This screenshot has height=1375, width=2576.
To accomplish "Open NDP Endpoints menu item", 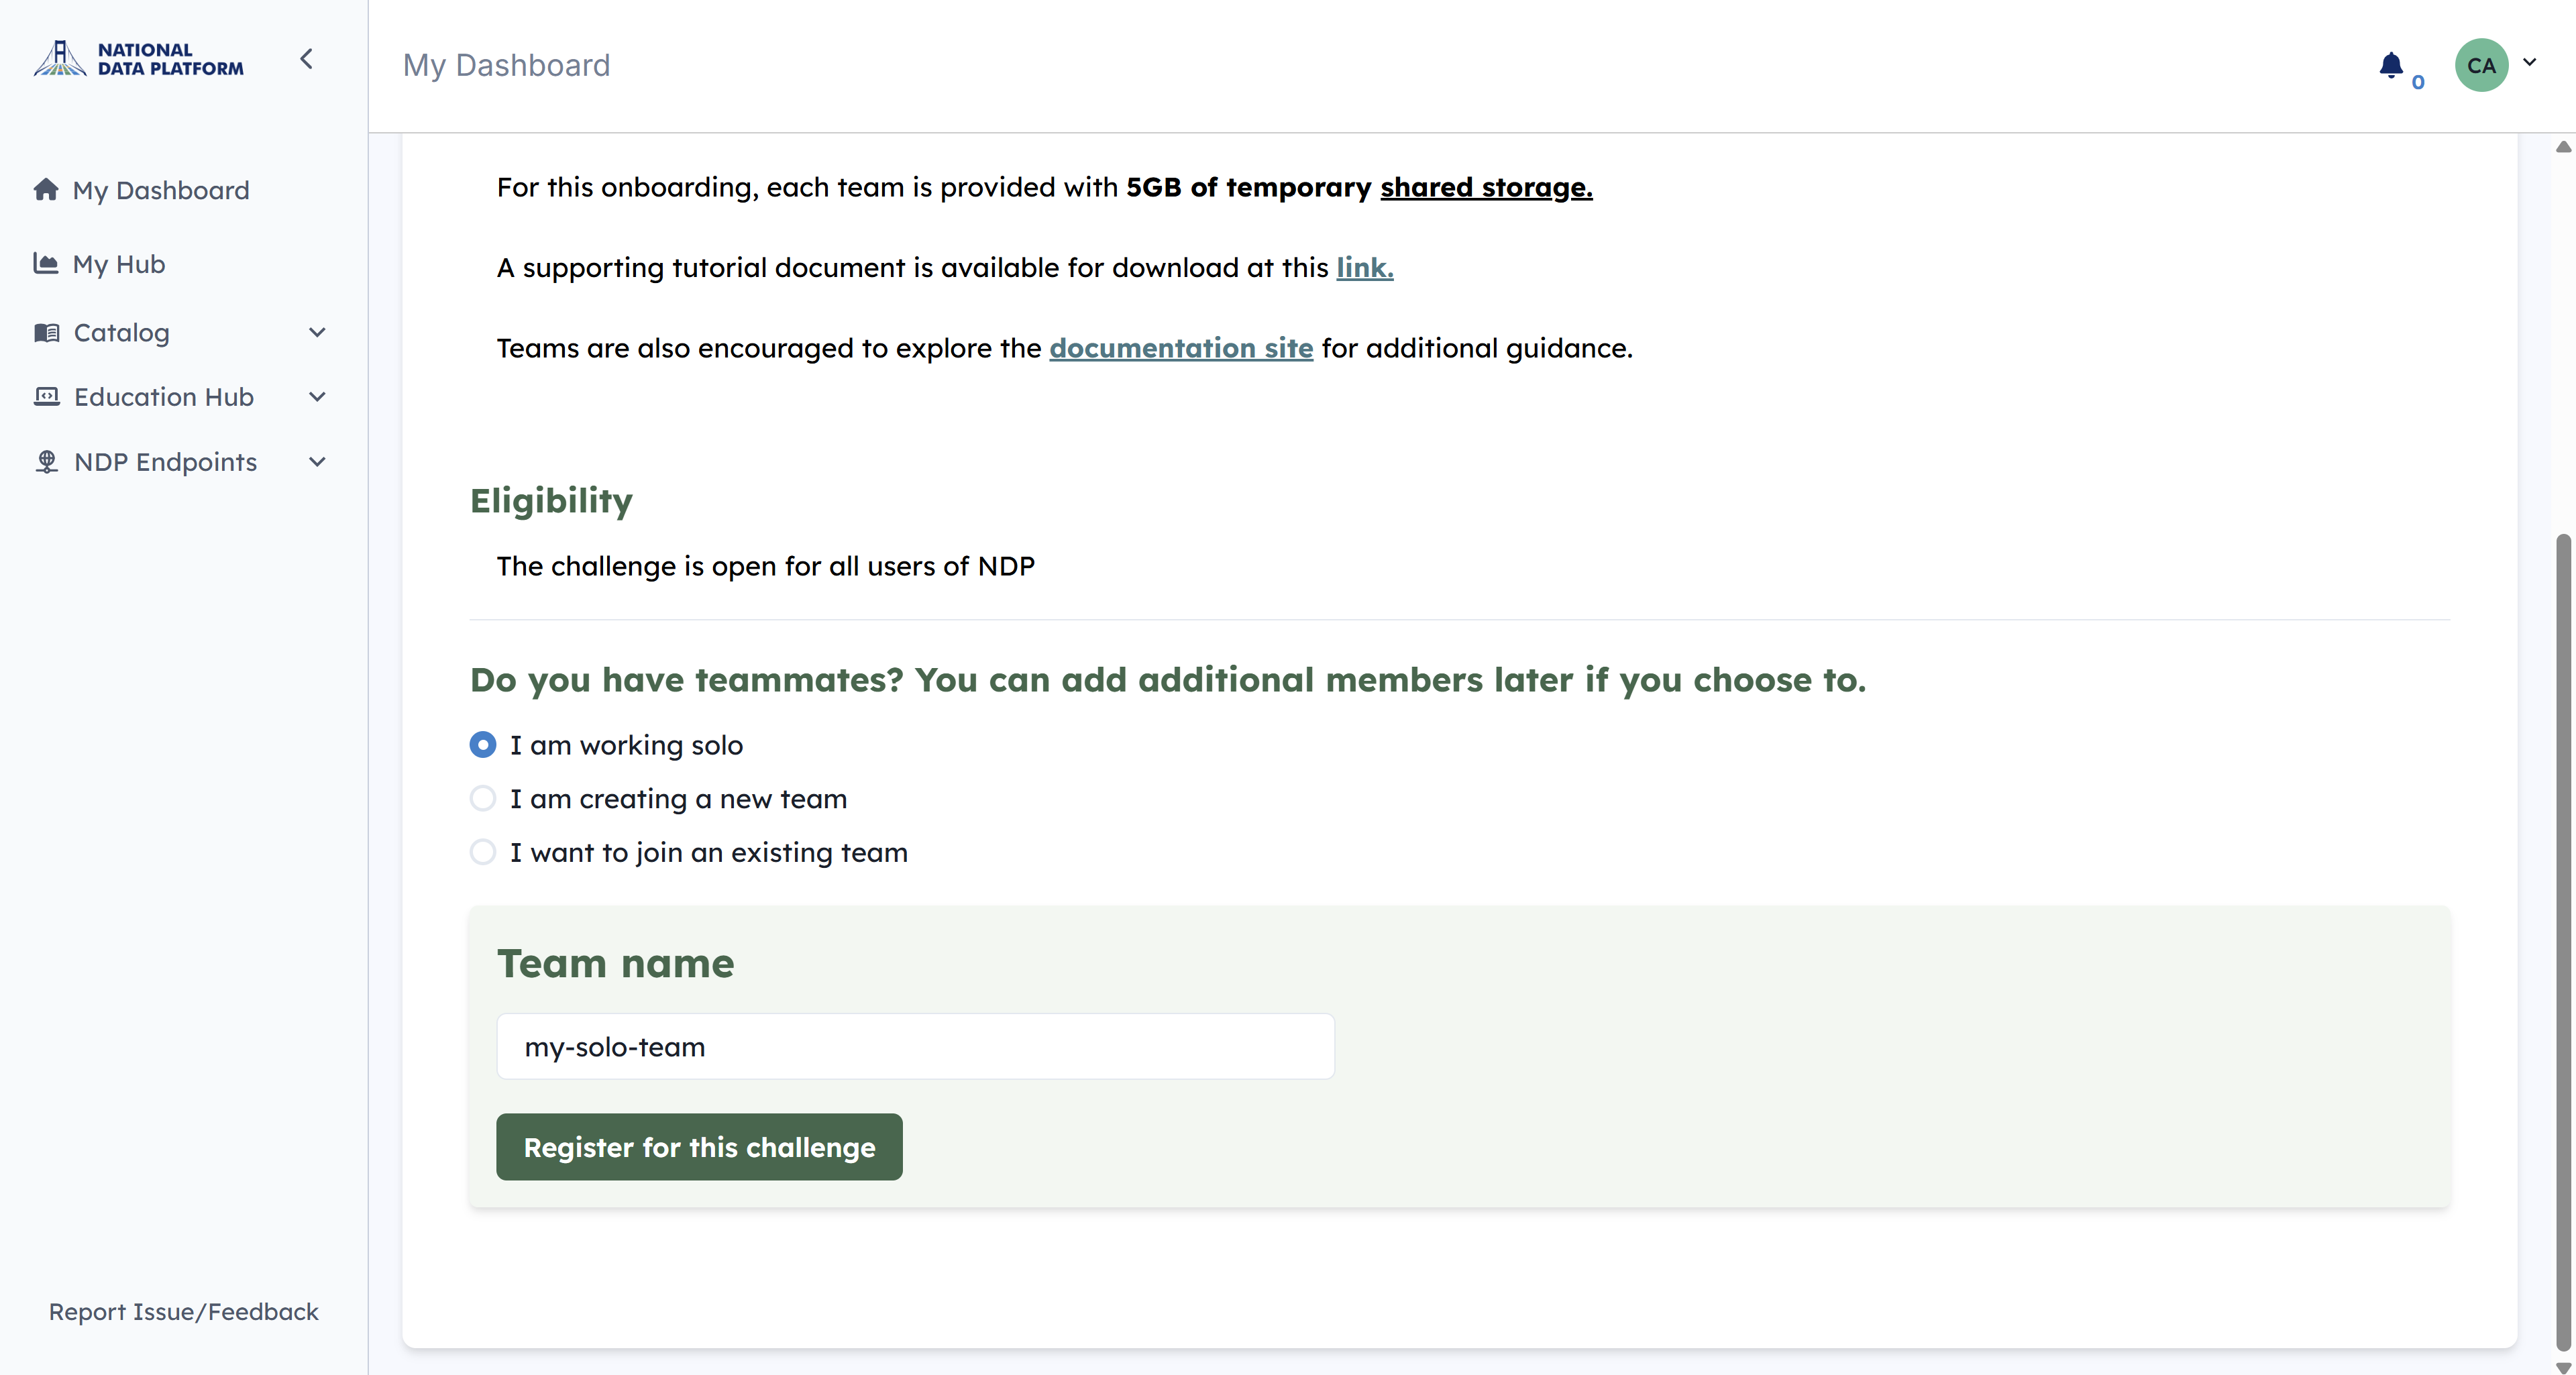I will [x=165, y=462].
